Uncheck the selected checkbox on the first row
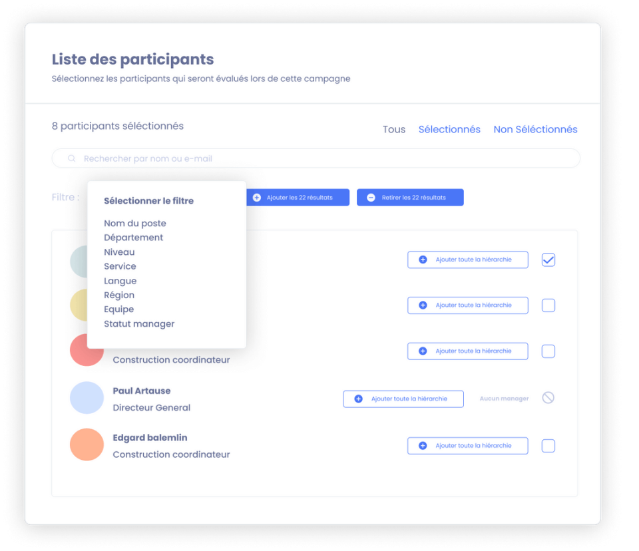 click(x=548, y=260)
